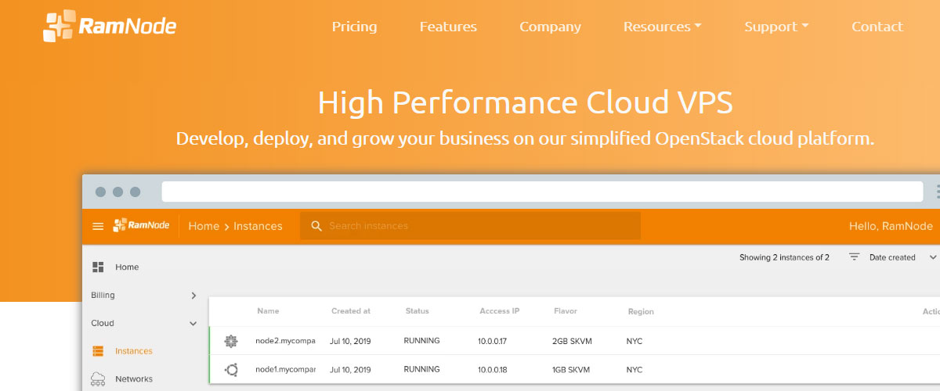
Task: Go to Home breadcrumb link
Action: tap(204, 226)
